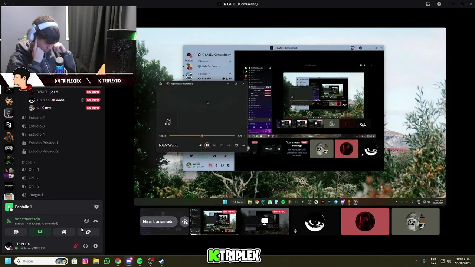Open user settings gear next to TRIPLEX
This screenshot has width=475, height=267.
95,246
